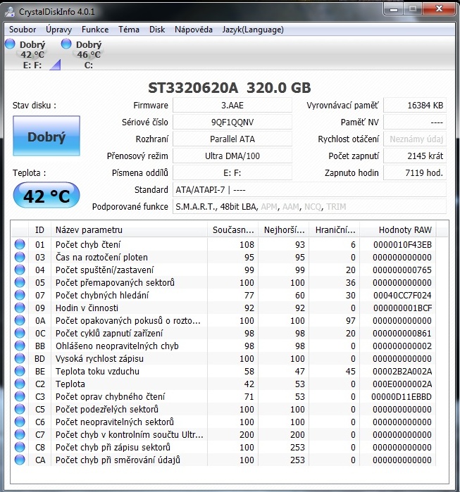Click the Název parametru column header

click(x=129, y=229)
